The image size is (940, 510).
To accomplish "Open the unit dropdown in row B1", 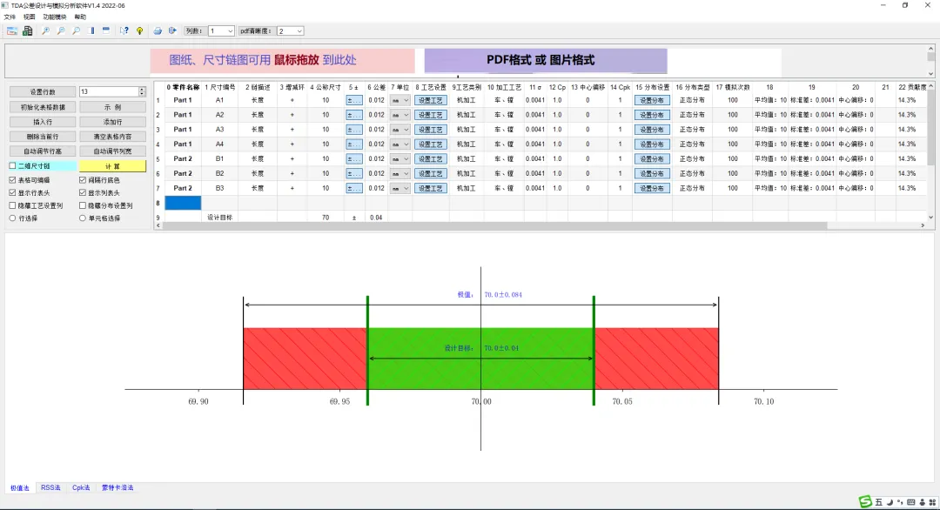I will [x=399, y=158].
